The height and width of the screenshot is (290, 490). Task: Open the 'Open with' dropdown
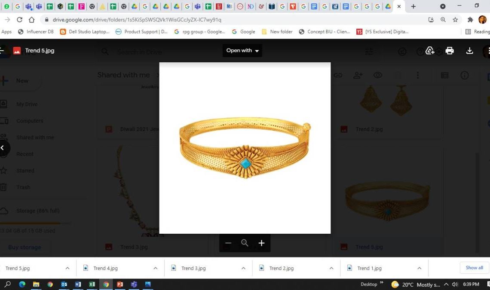242,50
